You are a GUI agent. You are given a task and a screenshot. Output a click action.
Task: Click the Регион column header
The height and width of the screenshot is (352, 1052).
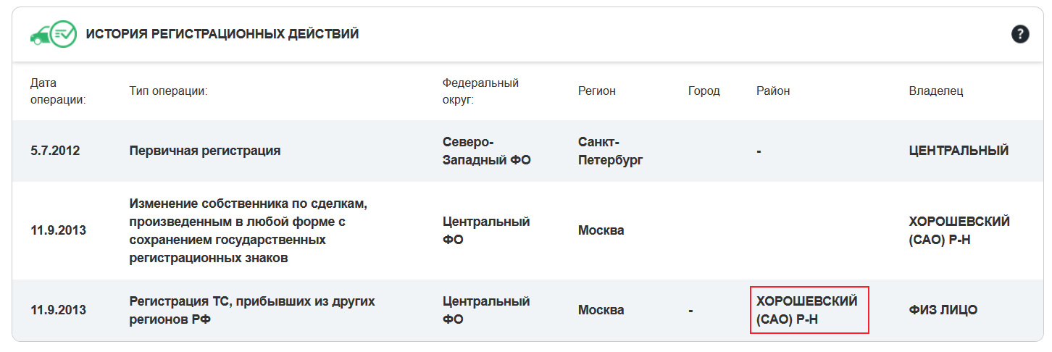point(597,91)
